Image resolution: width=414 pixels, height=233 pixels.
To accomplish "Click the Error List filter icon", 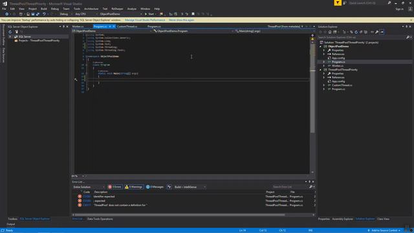I will click(169, 187).
